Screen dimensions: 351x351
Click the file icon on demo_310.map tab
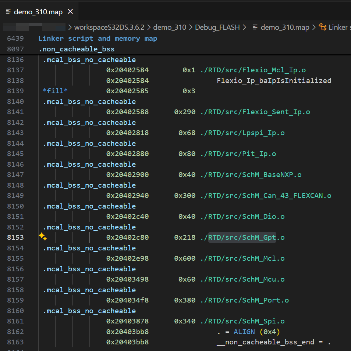pos(8,11)
